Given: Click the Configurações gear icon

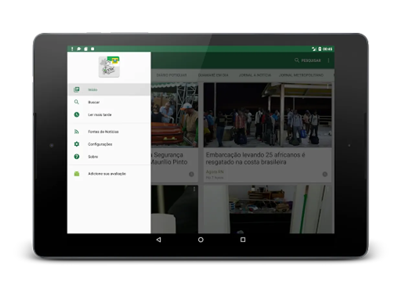Looking at the screenshot, I should tap(76, 144).
